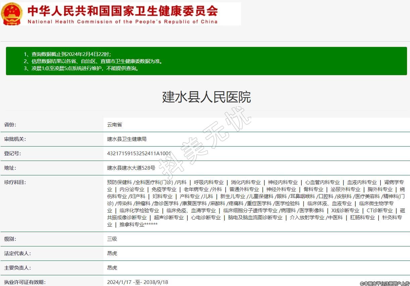
Task: Click the 建水县卫生健康局 value
Action: point(127,139)
